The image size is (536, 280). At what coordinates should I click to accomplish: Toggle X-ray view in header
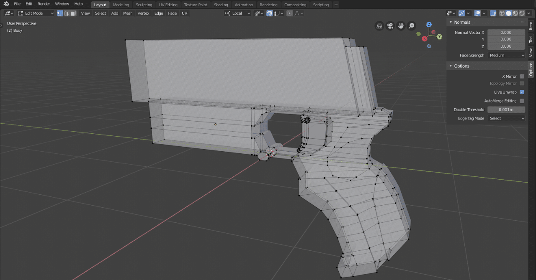coord(493,13)
